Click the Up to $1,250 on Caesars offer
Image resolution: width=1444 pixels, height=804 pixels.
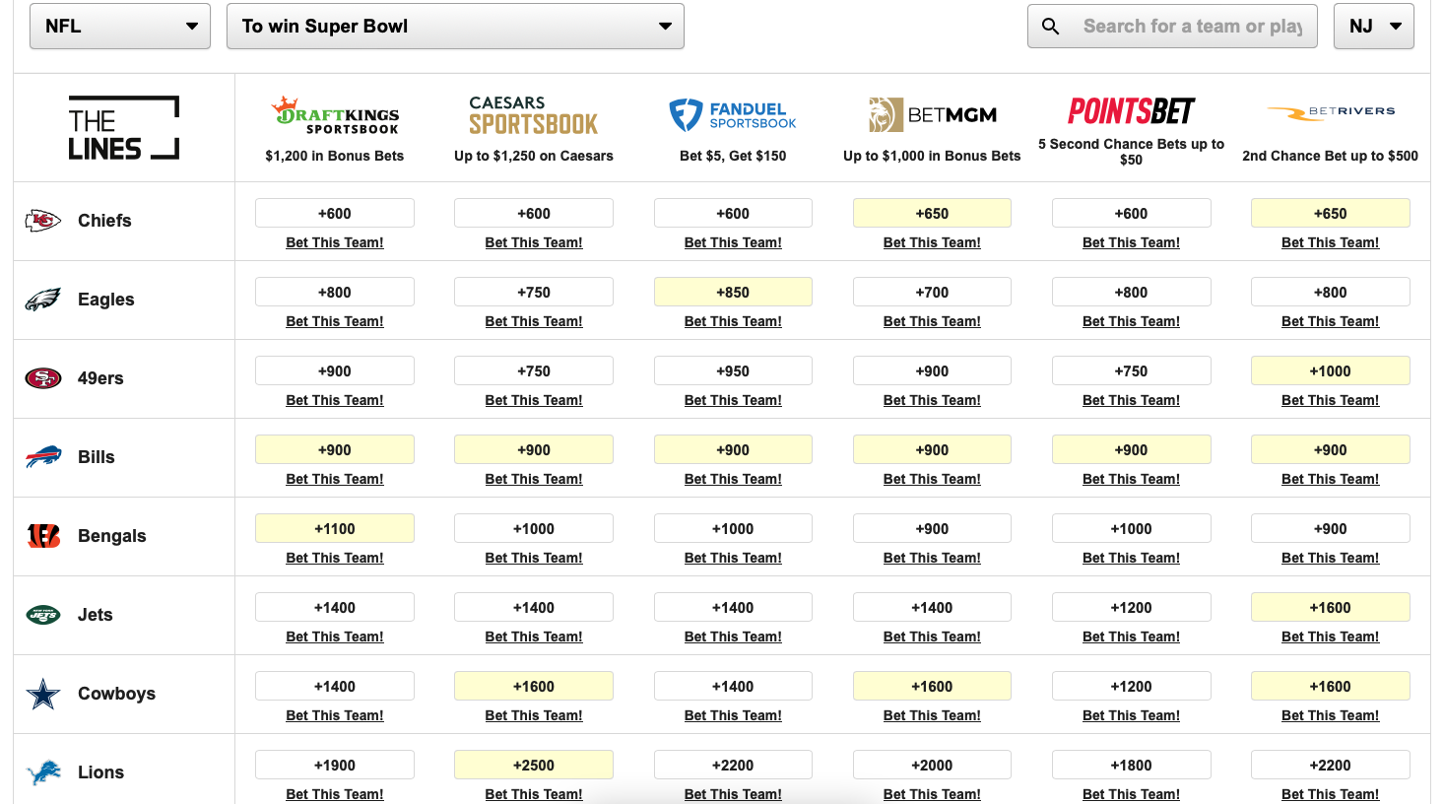pos(534,156)
